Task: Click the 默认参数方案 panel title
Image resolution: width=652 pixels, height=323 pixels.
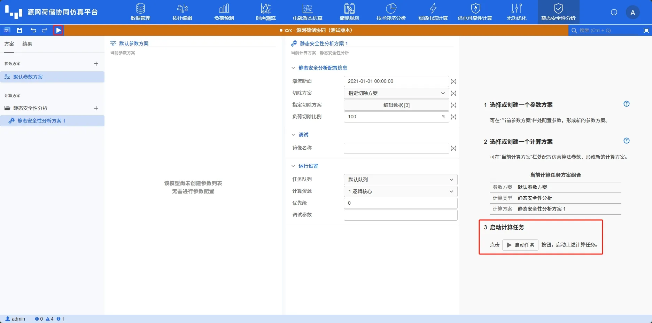Action: point(134,44)
